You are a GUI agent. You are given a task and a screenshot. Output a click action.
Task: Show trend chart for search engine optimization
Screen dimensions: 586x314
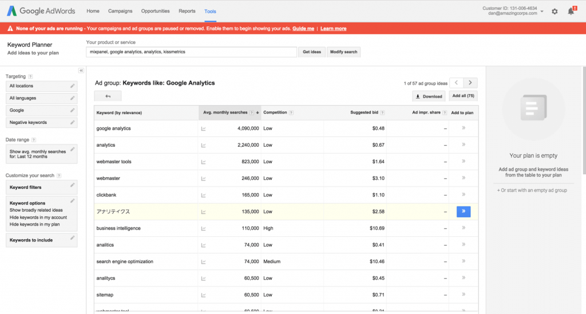[x=203, y=262]
